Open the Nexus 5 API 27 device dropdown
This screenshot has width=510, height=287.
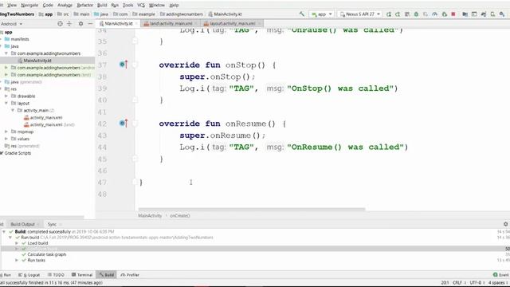(359, 14)
